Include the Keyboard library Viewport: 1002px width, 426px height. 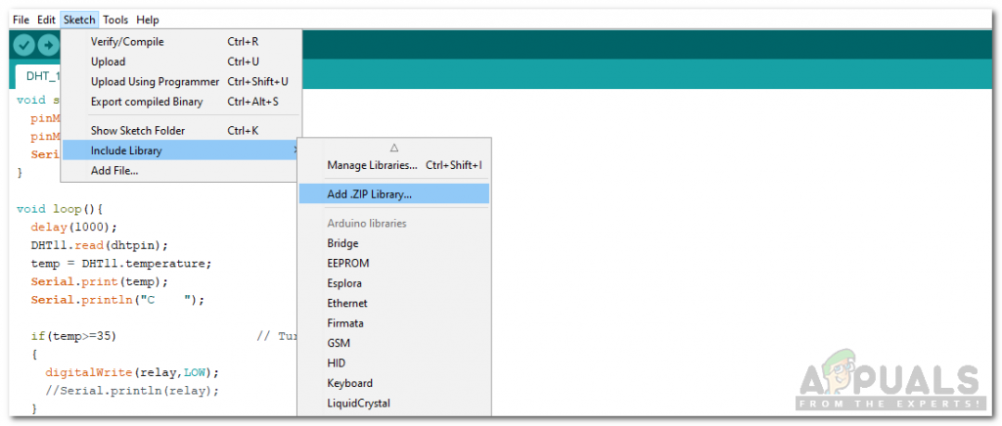[x=394, y=383]
